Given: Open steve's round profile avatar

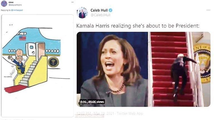Looking at the screenshot, I should coord(4,4).
